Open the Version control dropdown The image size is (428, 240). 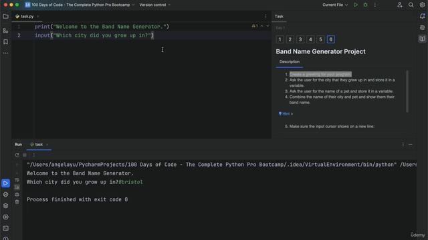click(154, 5)
